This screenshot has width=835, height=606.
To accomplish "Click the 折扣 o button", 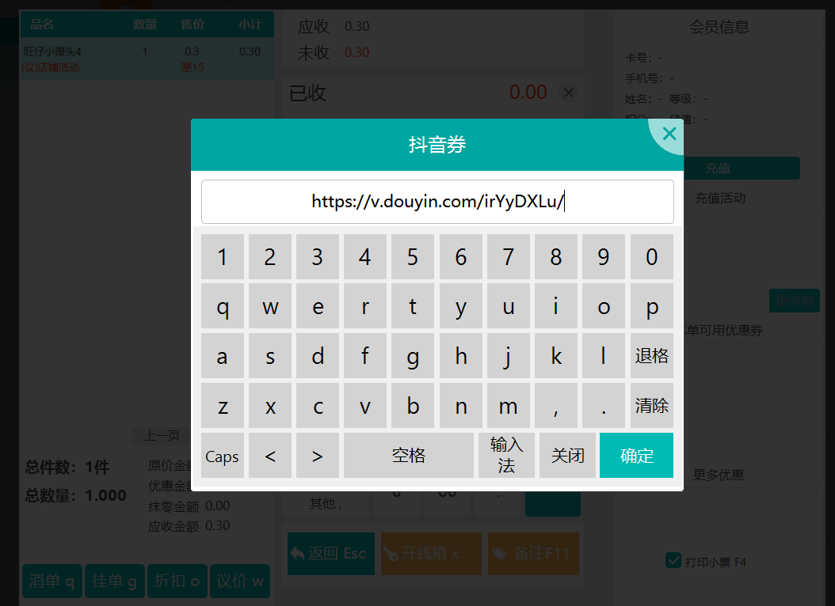I will 177,581.
